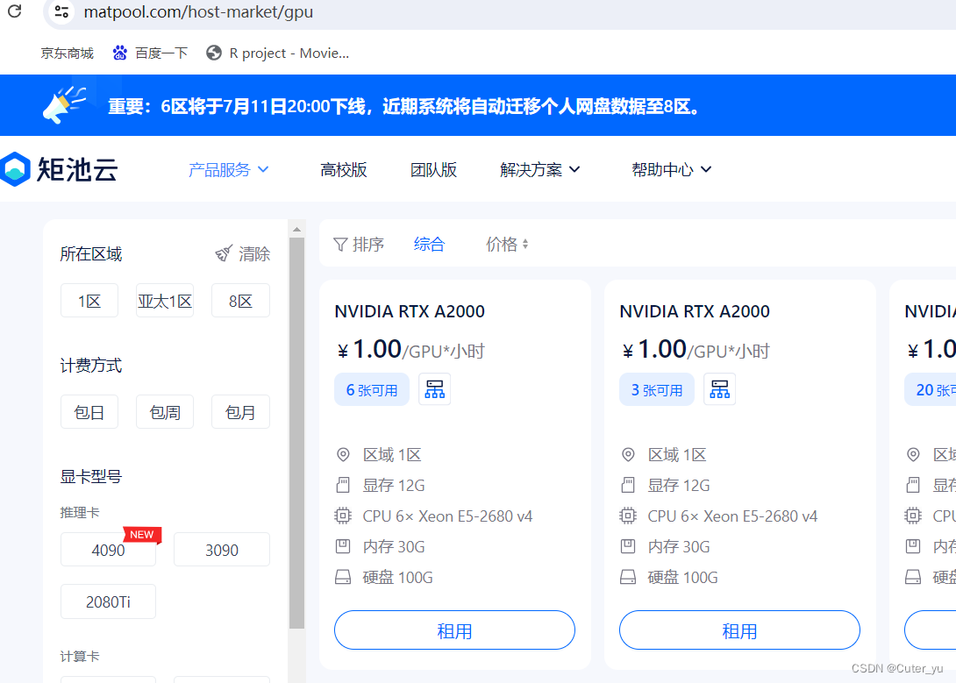The height and width of the screenshot is (683, 956).
Task: Click the matpool.com address bar URL
Action: tap(198, 11)
